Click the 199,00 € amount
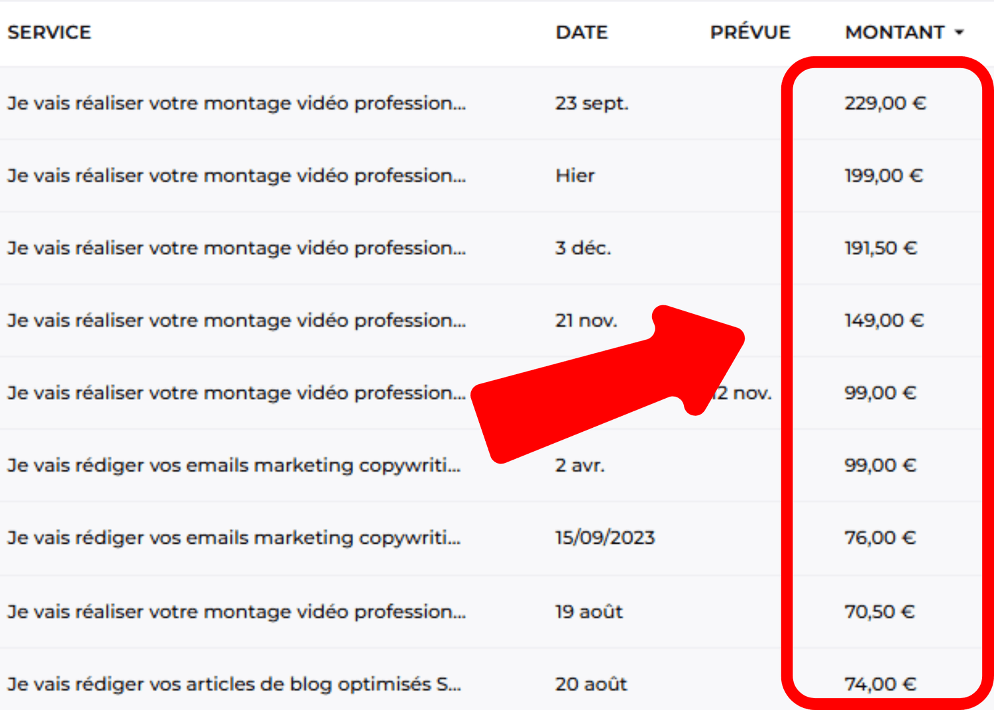Screen dimensions: 994x710 click(x=884, y=176)
